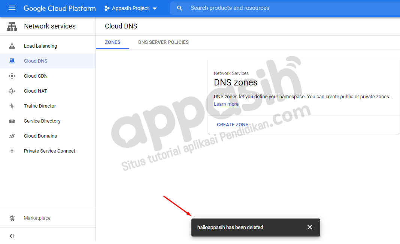Dismiss the halloappasih deleted notification
Viewport: 400px width, 244px height.
click(310, 227)
